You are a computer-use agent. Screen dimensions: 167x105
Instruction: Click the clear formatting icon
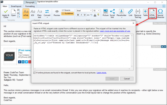point(91,15)
